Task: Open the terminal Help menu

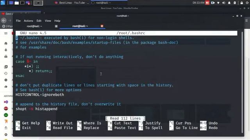Action: point(57,21)
